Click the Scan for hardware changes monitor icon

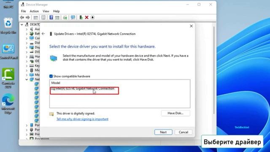[x=73, y=17]
